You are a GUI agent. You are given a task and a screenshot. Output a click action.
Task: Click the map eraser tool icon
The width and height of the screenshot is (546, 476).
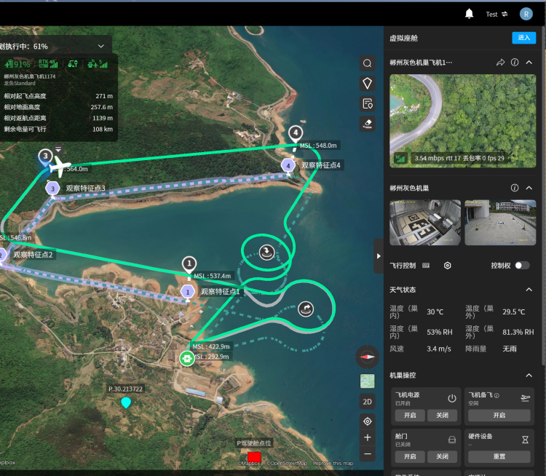tap(368, 123)
